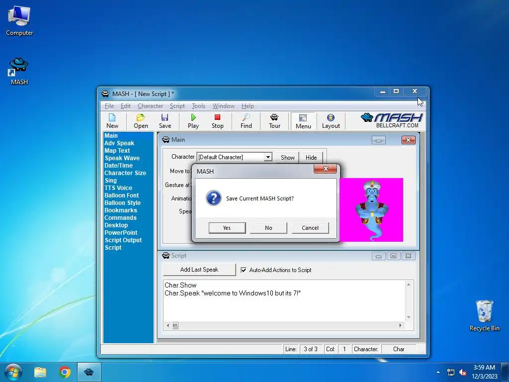Screen dimensions: 509x382
Task: Click the New script toolbar icon
Action: tap(112, 121)
